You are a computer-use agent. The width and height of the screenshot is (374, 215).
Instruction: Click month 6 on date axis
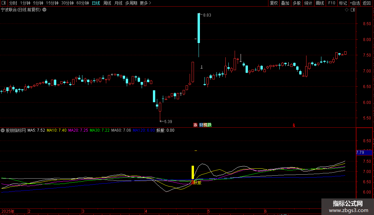click(x=265, y=211)
